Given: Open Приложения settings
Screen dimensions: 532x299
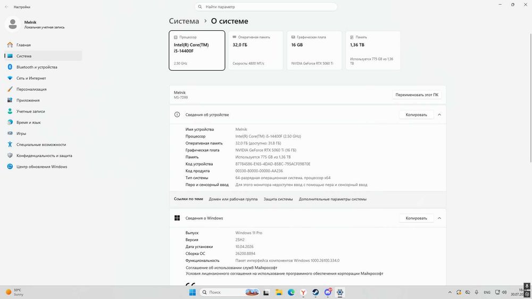Looking at the screenshot, I should coord(43,100).
